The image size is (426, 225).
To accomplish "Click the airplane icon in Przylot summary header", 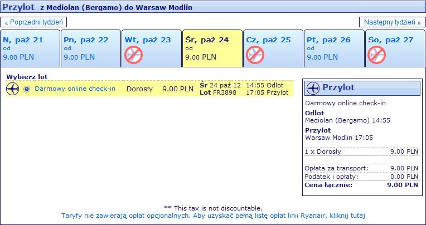I will coord(313,88).
